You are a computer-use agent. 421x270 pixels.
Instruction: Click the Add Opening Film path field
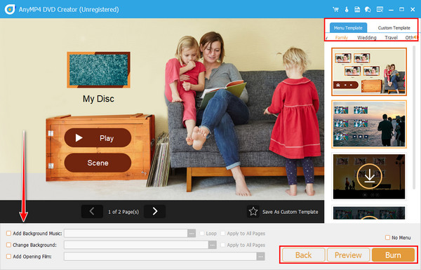point(160,256)
